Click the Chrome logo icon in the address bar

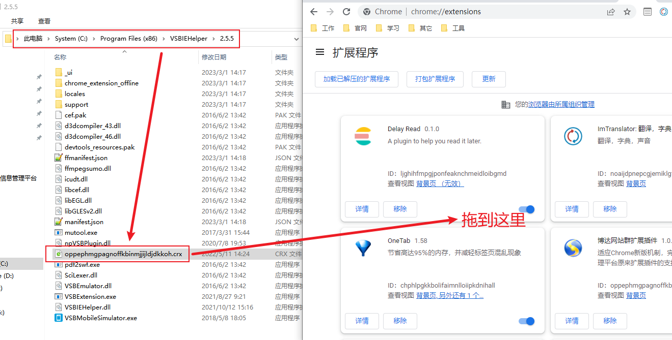[366, 12]
